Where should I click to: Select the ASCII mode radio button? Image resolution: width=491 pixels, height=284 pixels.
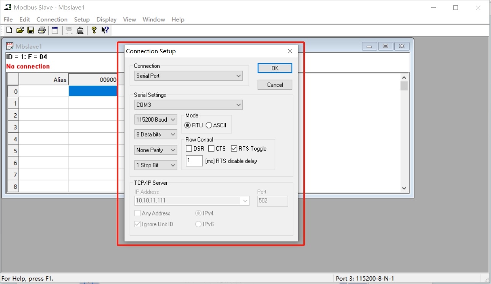tap(209, 125)
